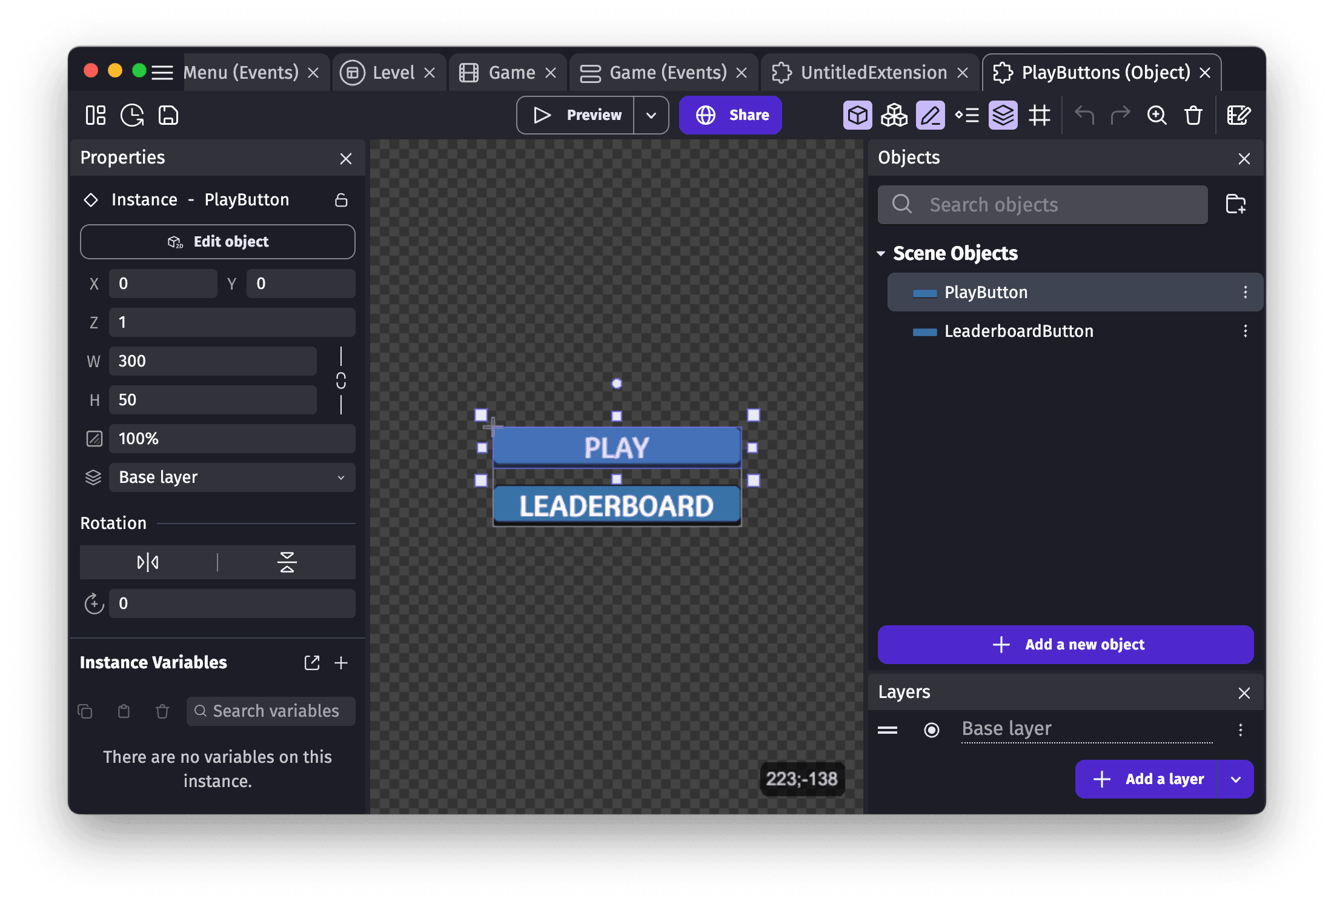The height and width of the screenshot is (904, 1334).
Task: Open the Layers panel via its toolbar icon
Action: click(x=1003, y=115)
